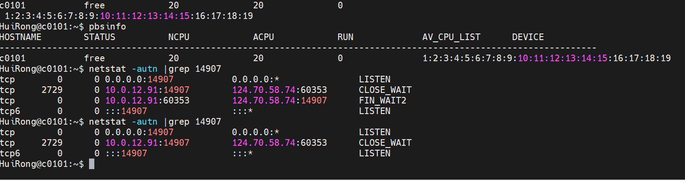Click the FIN_WAIT2 connection state
The image size is (685, 181).
coord(382,100)
